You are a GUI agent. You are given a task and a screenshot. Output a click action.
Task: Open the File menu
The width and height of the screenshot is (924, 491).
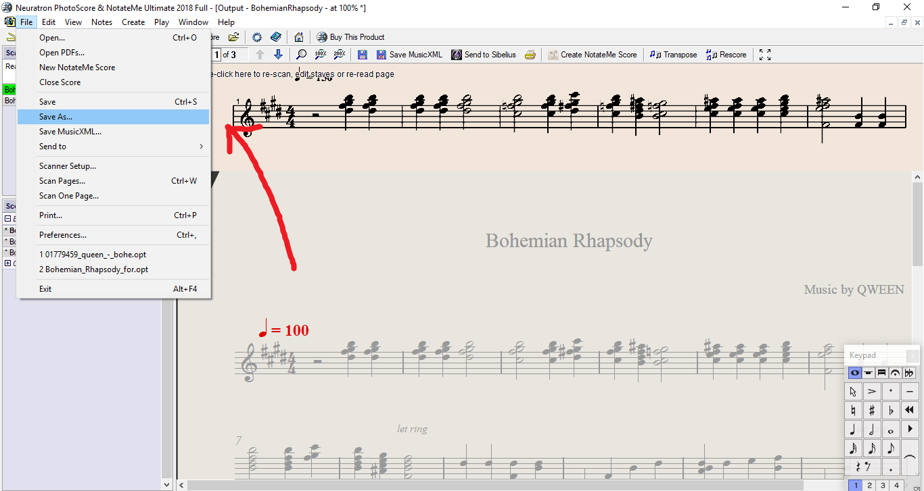click(26, 22)
